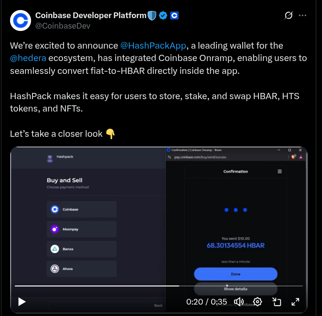
Task: Click the blue Done button in video
Action: point(236,274)
